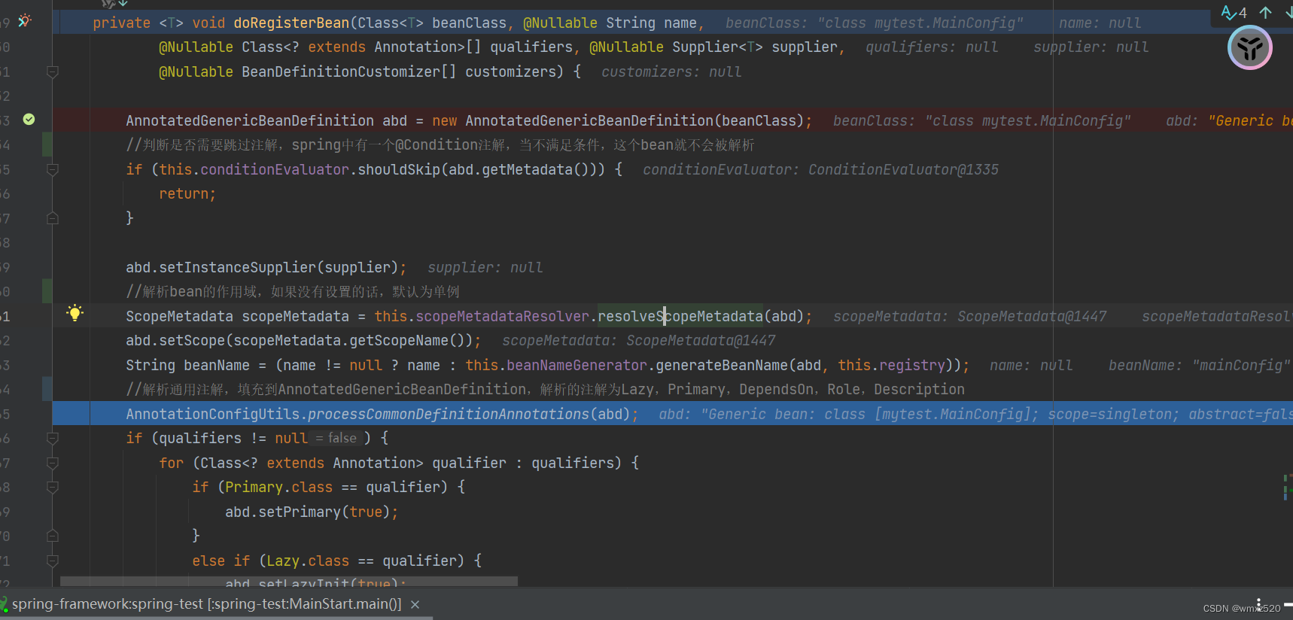Click the quick-fix lightbulb beside doRegisterBean
Screen dimensions: 1293x620
[x=24, y=21]
